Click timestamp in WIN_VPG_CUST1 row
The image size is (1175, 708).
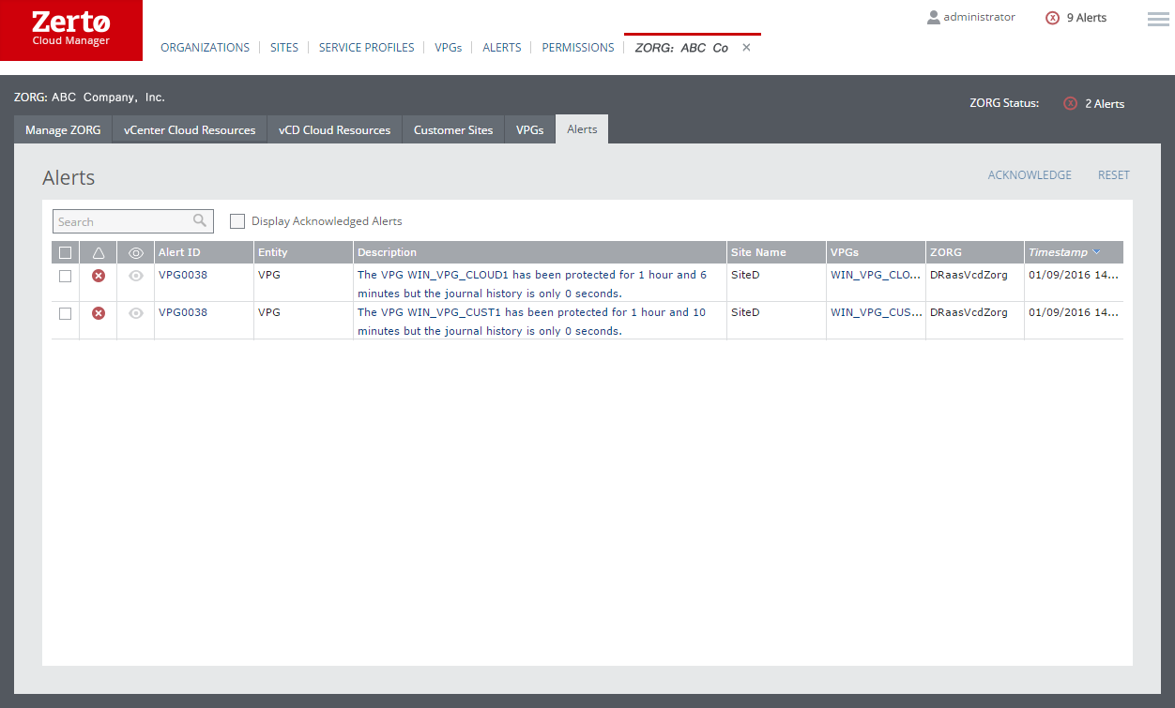tap(1074, 313)
